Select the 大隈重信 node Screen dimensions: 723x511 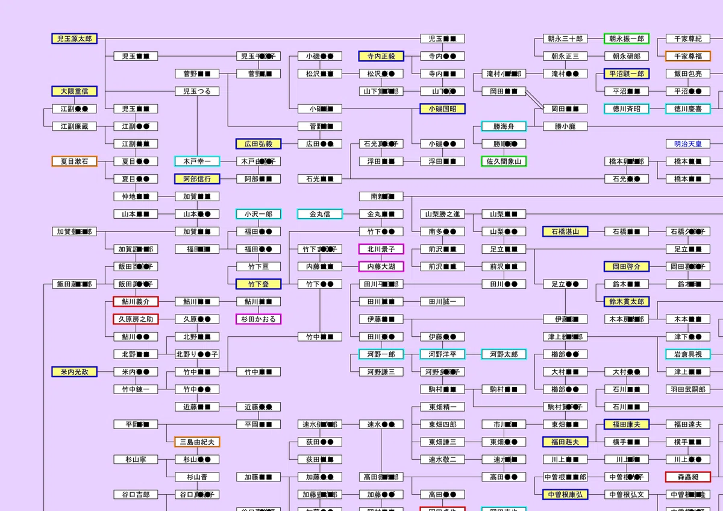(x=74, y=91)
